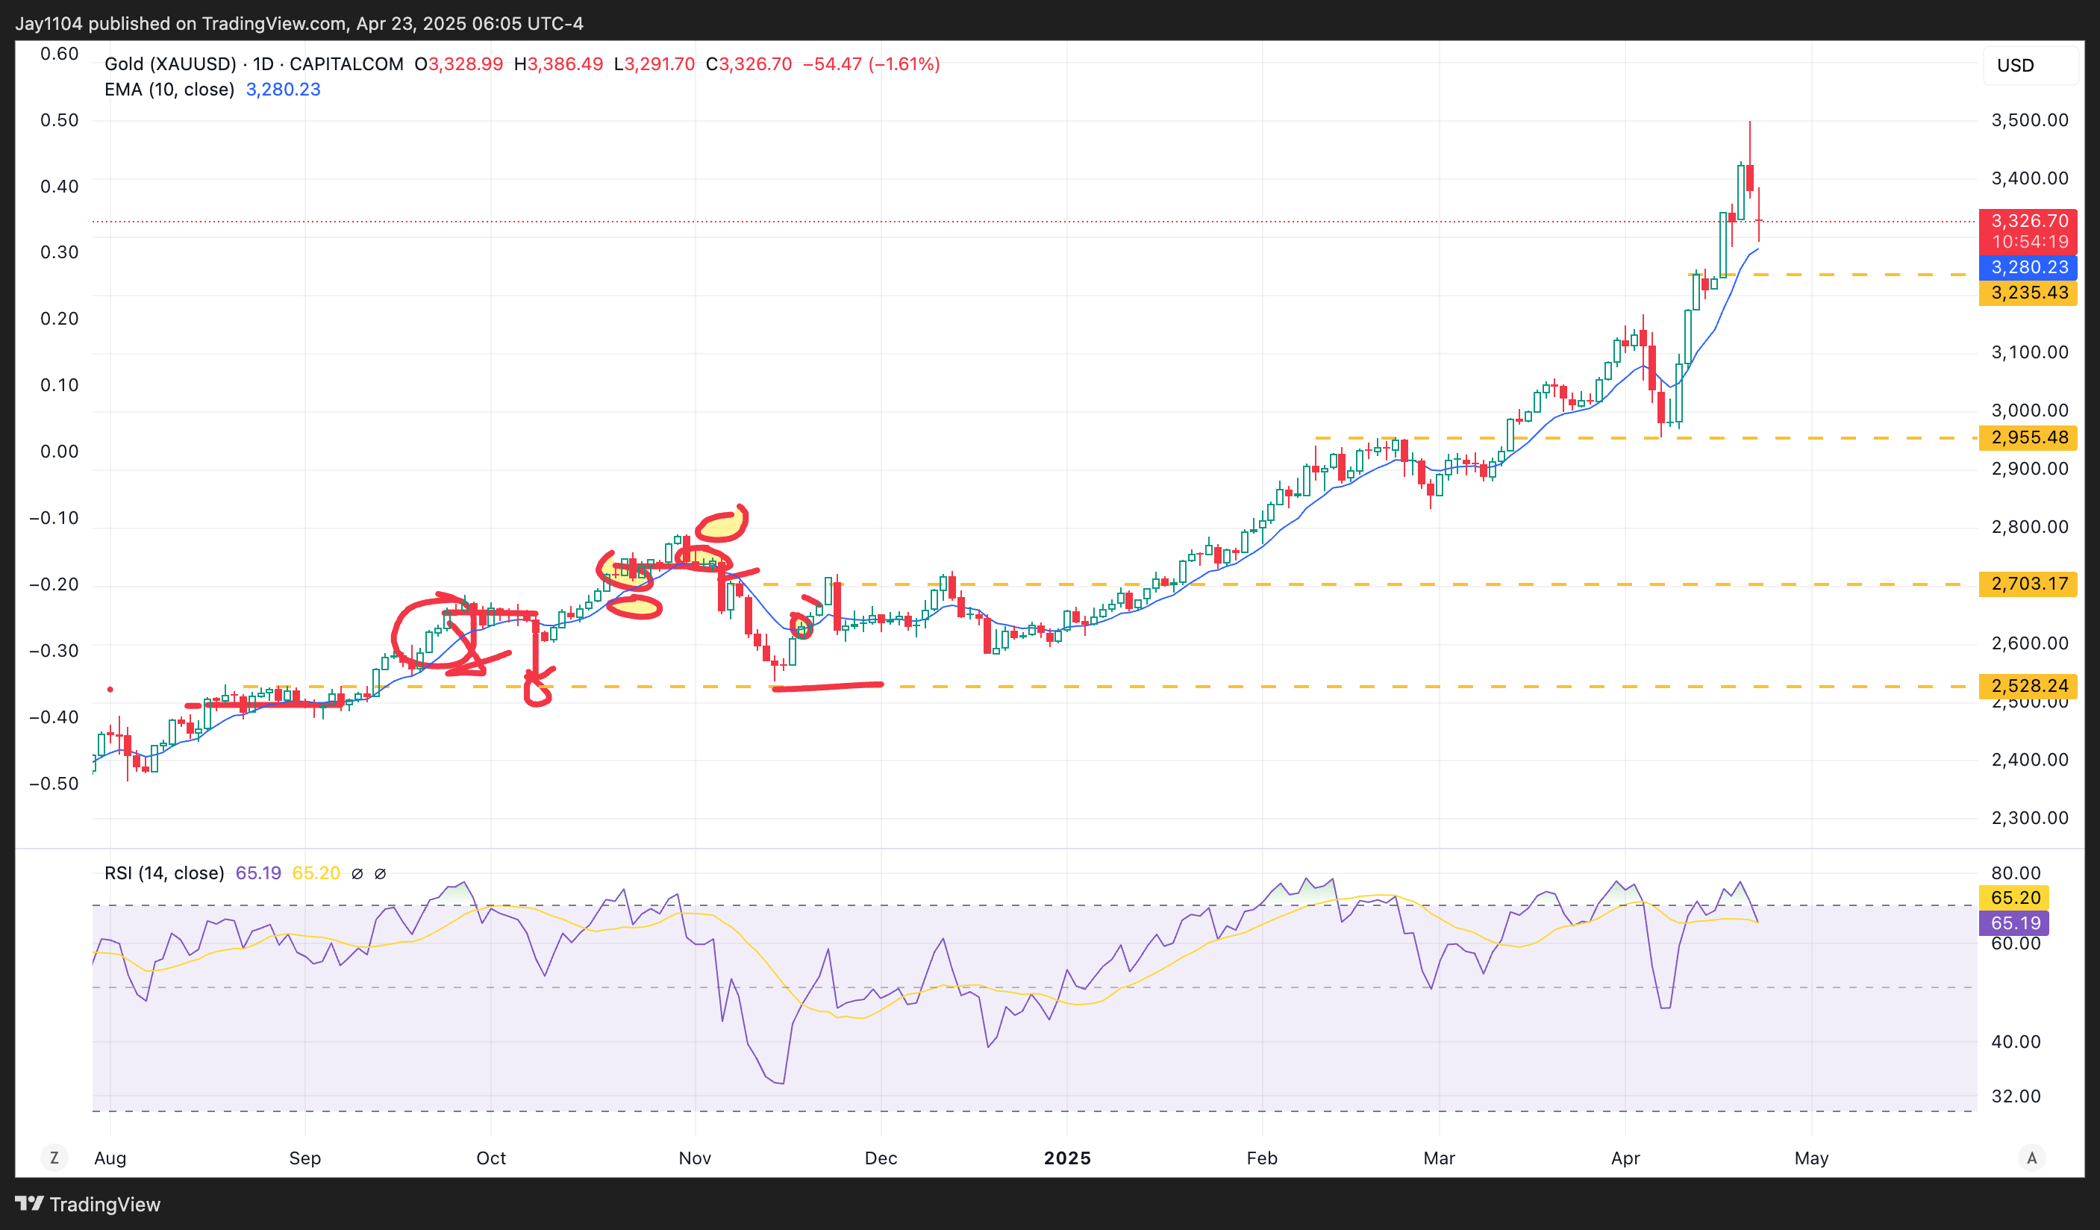Click the Dec label on the time axis
The height and width of the screenshot is (1230, 2100).
[x=881, y=1158]
